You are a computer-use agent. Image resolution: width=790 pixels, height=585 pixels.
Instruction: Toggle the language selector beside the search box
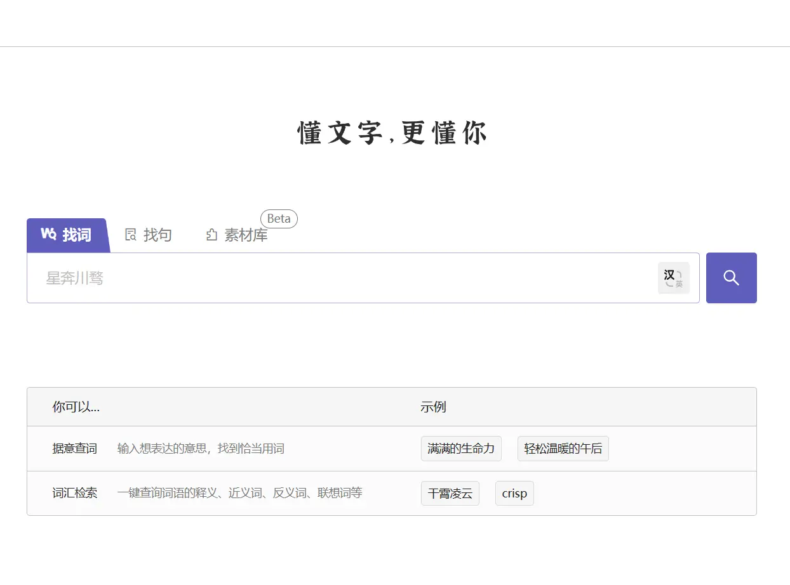[x=673, y=277]
